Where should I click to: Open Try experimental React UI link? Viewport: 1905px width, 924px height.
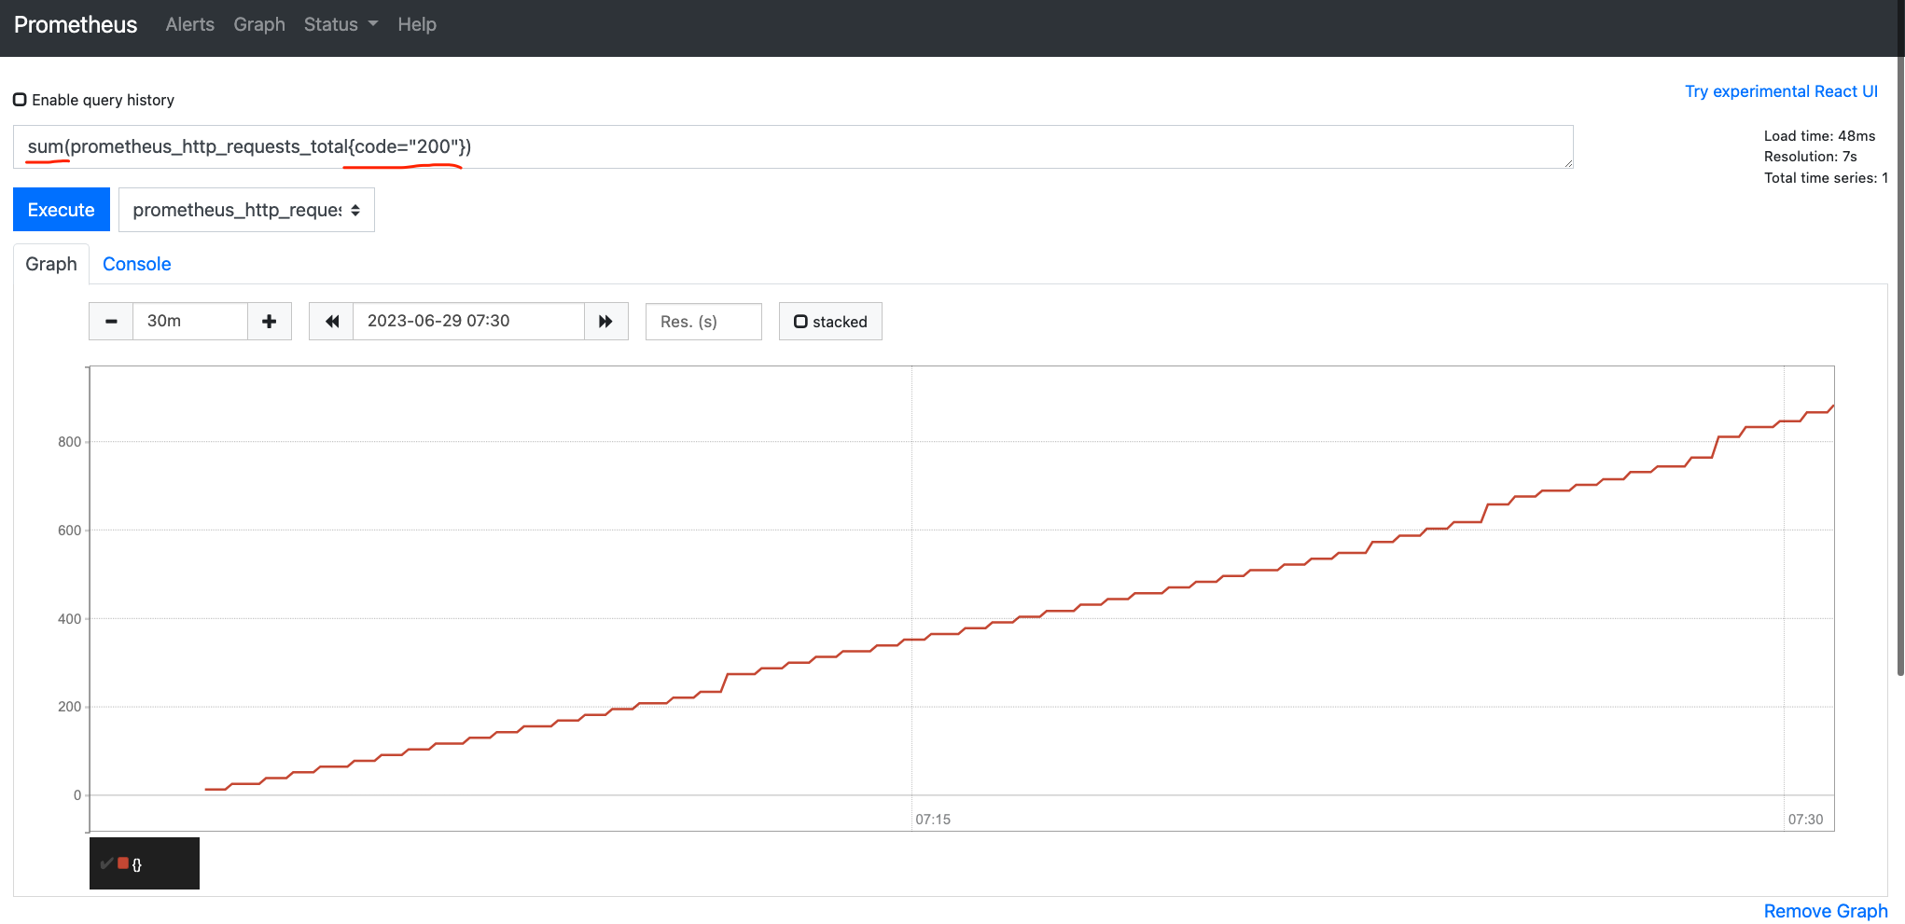pos(1780,91)
